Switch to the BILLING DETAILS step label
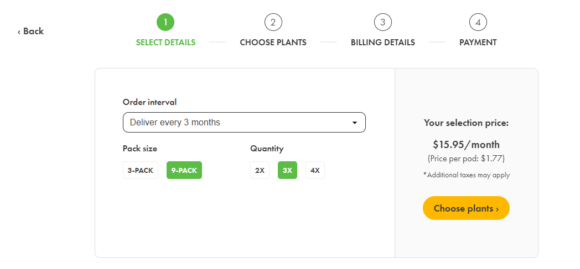 [x=383, y=43]
